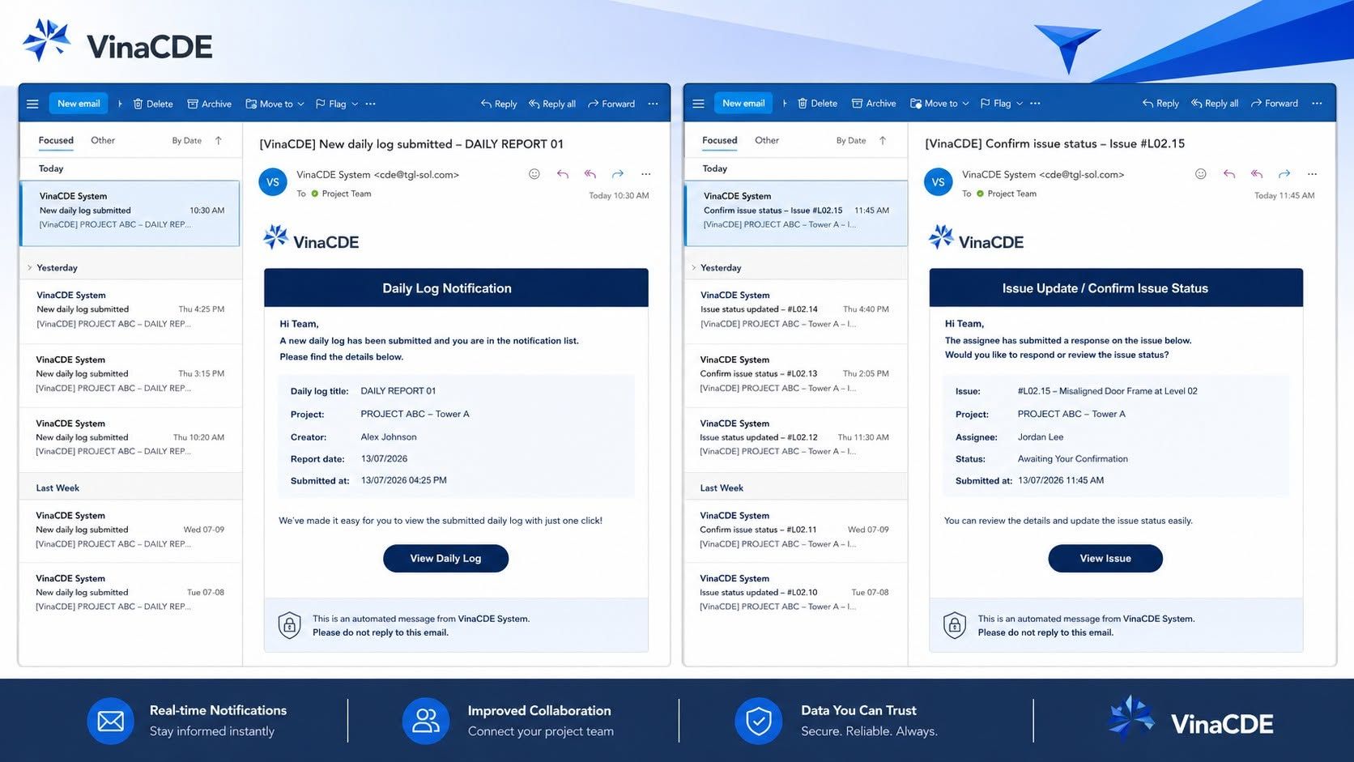This screenshot has width=1354, height=762.
Task: Click reply arrow icon in Daily Report email header
Action: (x=563, y=174)
